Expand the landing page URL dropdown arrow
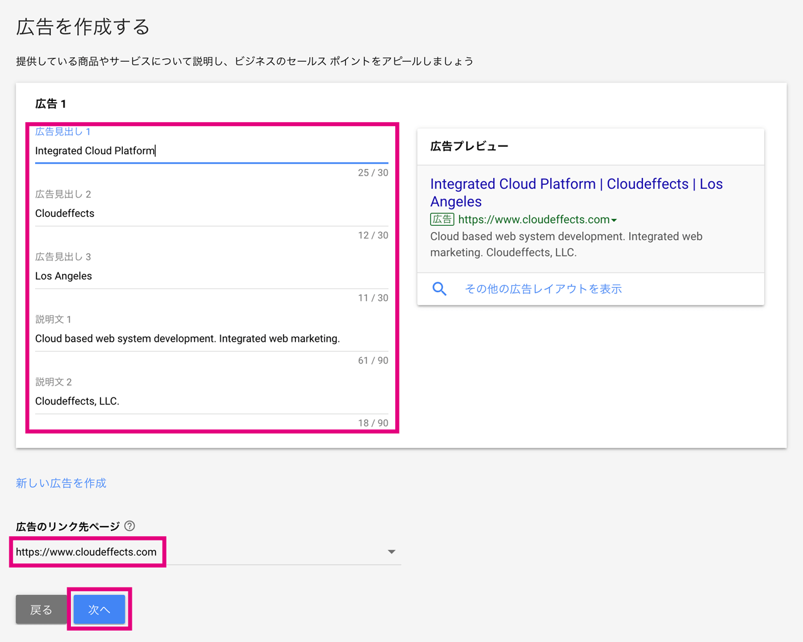 pyautogui.click(x=391, y=552)
